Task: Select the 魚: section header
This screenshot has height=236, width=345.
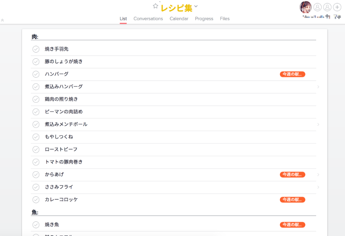Action: click(x=35, y=212)
